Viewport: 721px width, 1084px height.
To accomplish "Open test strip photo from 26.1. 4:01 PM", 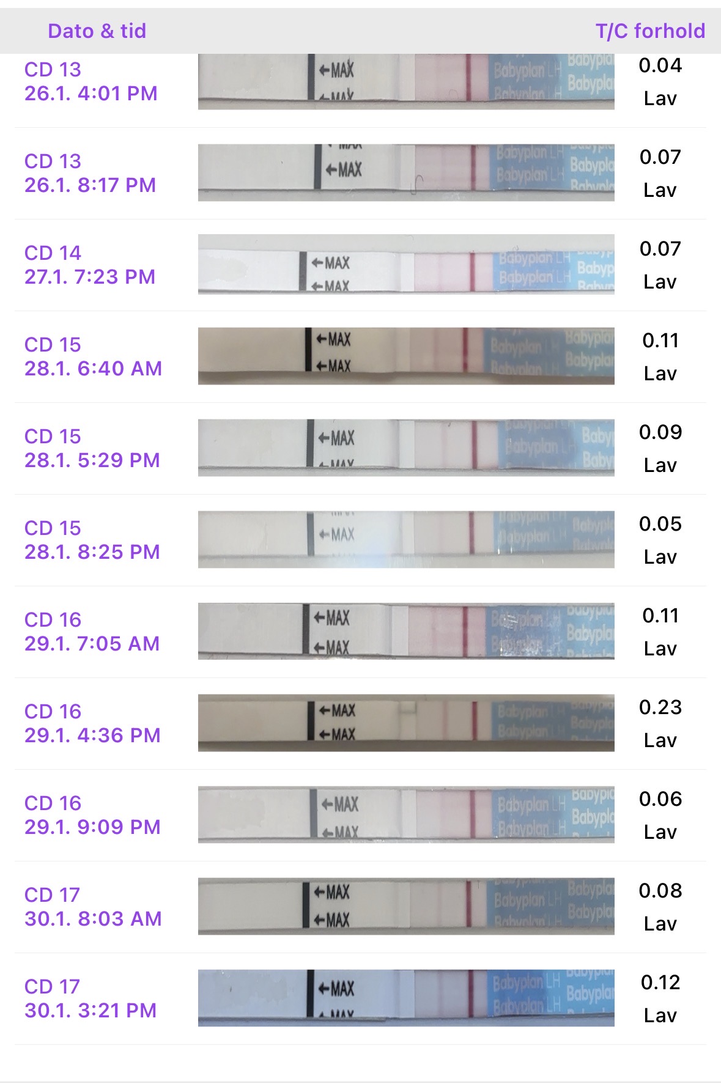I will [x=406, y=81].
